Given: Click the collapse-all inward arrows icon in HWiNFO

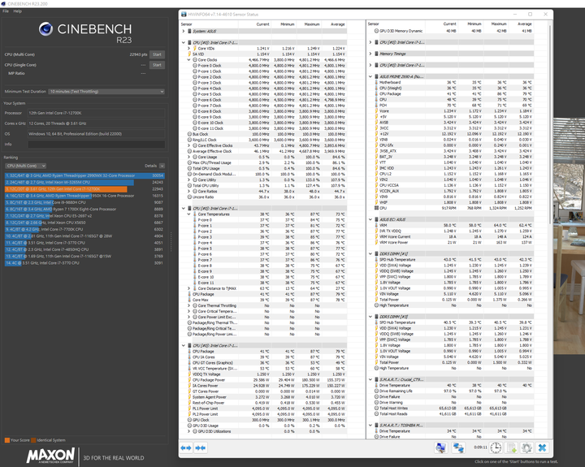Looking at the screenshot, I should click(201, 448).
